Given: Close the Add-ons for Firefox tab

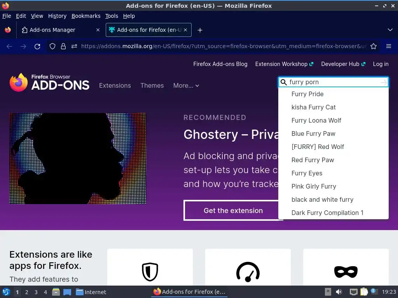Looking at the screenshot, I should (x=185, y=30).
